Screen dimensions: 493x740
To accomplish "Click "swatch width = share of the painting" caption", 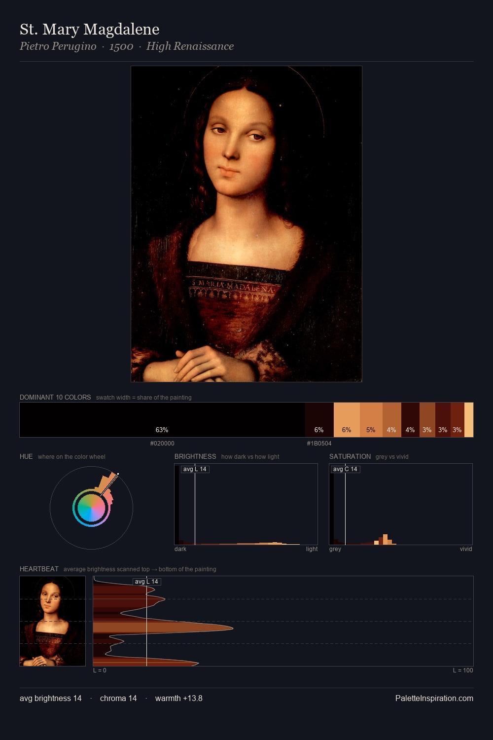I will point(144,398).
